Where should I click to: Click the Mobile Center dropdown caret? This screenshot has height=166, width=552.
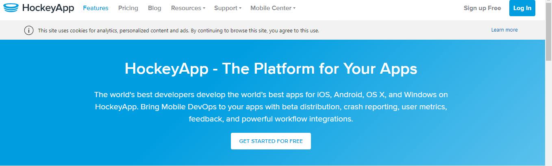[x=294, y=9]
